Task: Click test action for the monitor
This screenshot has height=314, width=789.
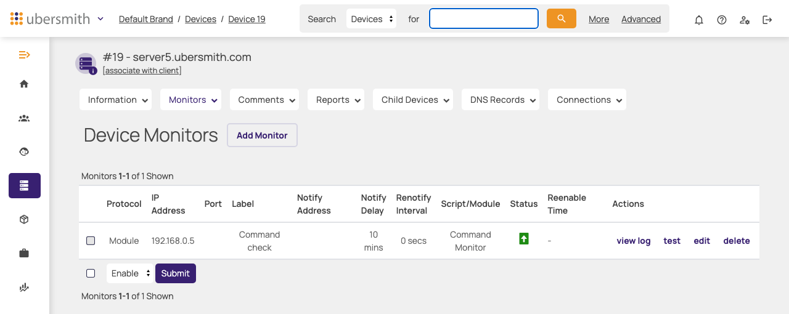Action: click(x=672, y=241)
